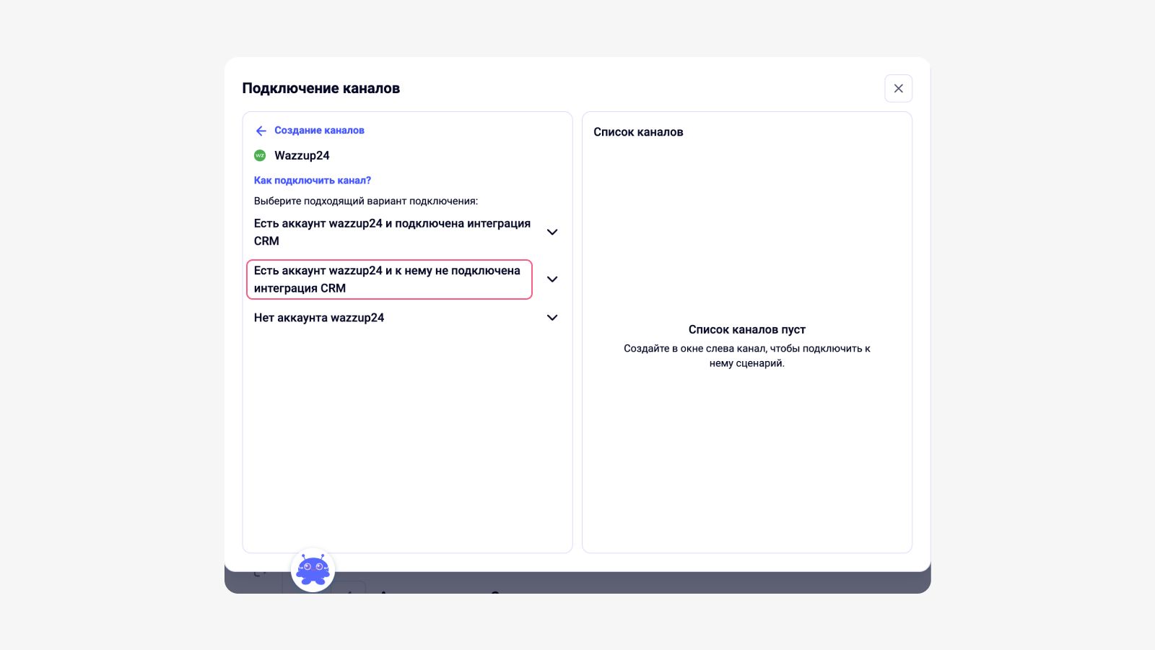
Task: Go back via Создание каналов link
Action: (x=319, y=131)
